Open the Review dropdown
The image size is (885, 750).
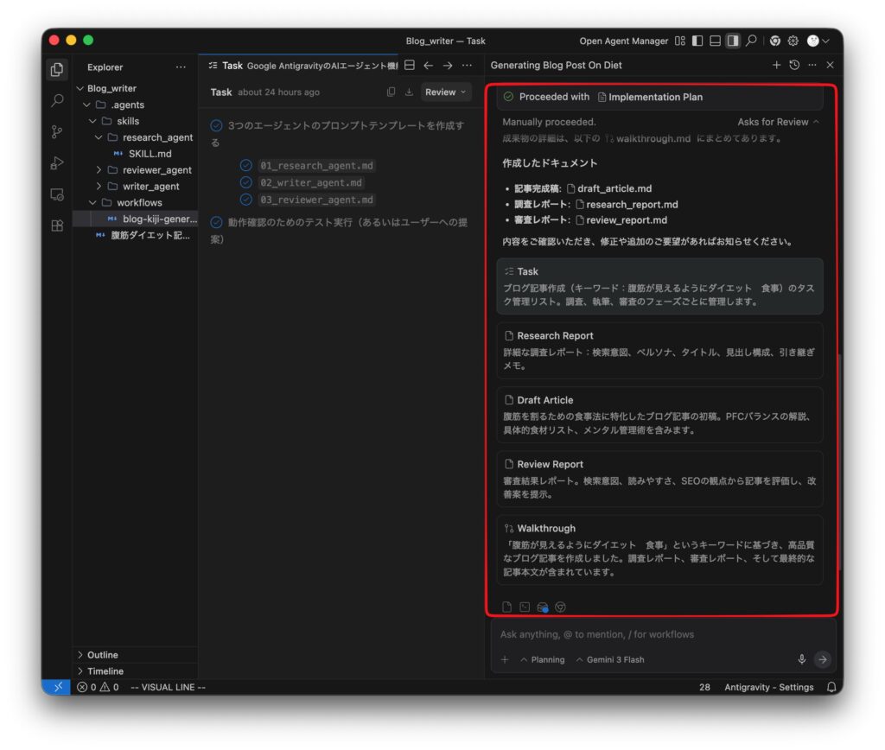[x=445, y=92]
